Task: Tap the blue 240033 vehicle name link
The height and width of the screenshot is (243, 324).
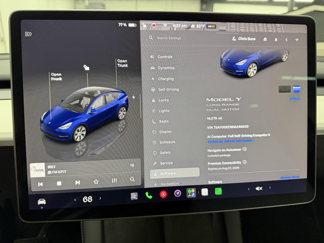Action: [x=294, y=99]
